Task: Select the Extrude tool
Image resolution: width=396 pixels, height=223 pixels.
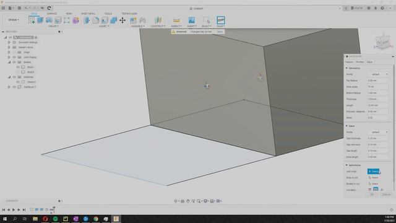Action: tap(40, 20)
